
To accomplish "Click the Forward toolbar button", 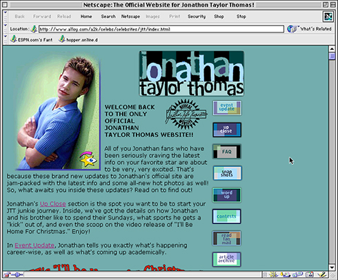I will pos(42,17).
